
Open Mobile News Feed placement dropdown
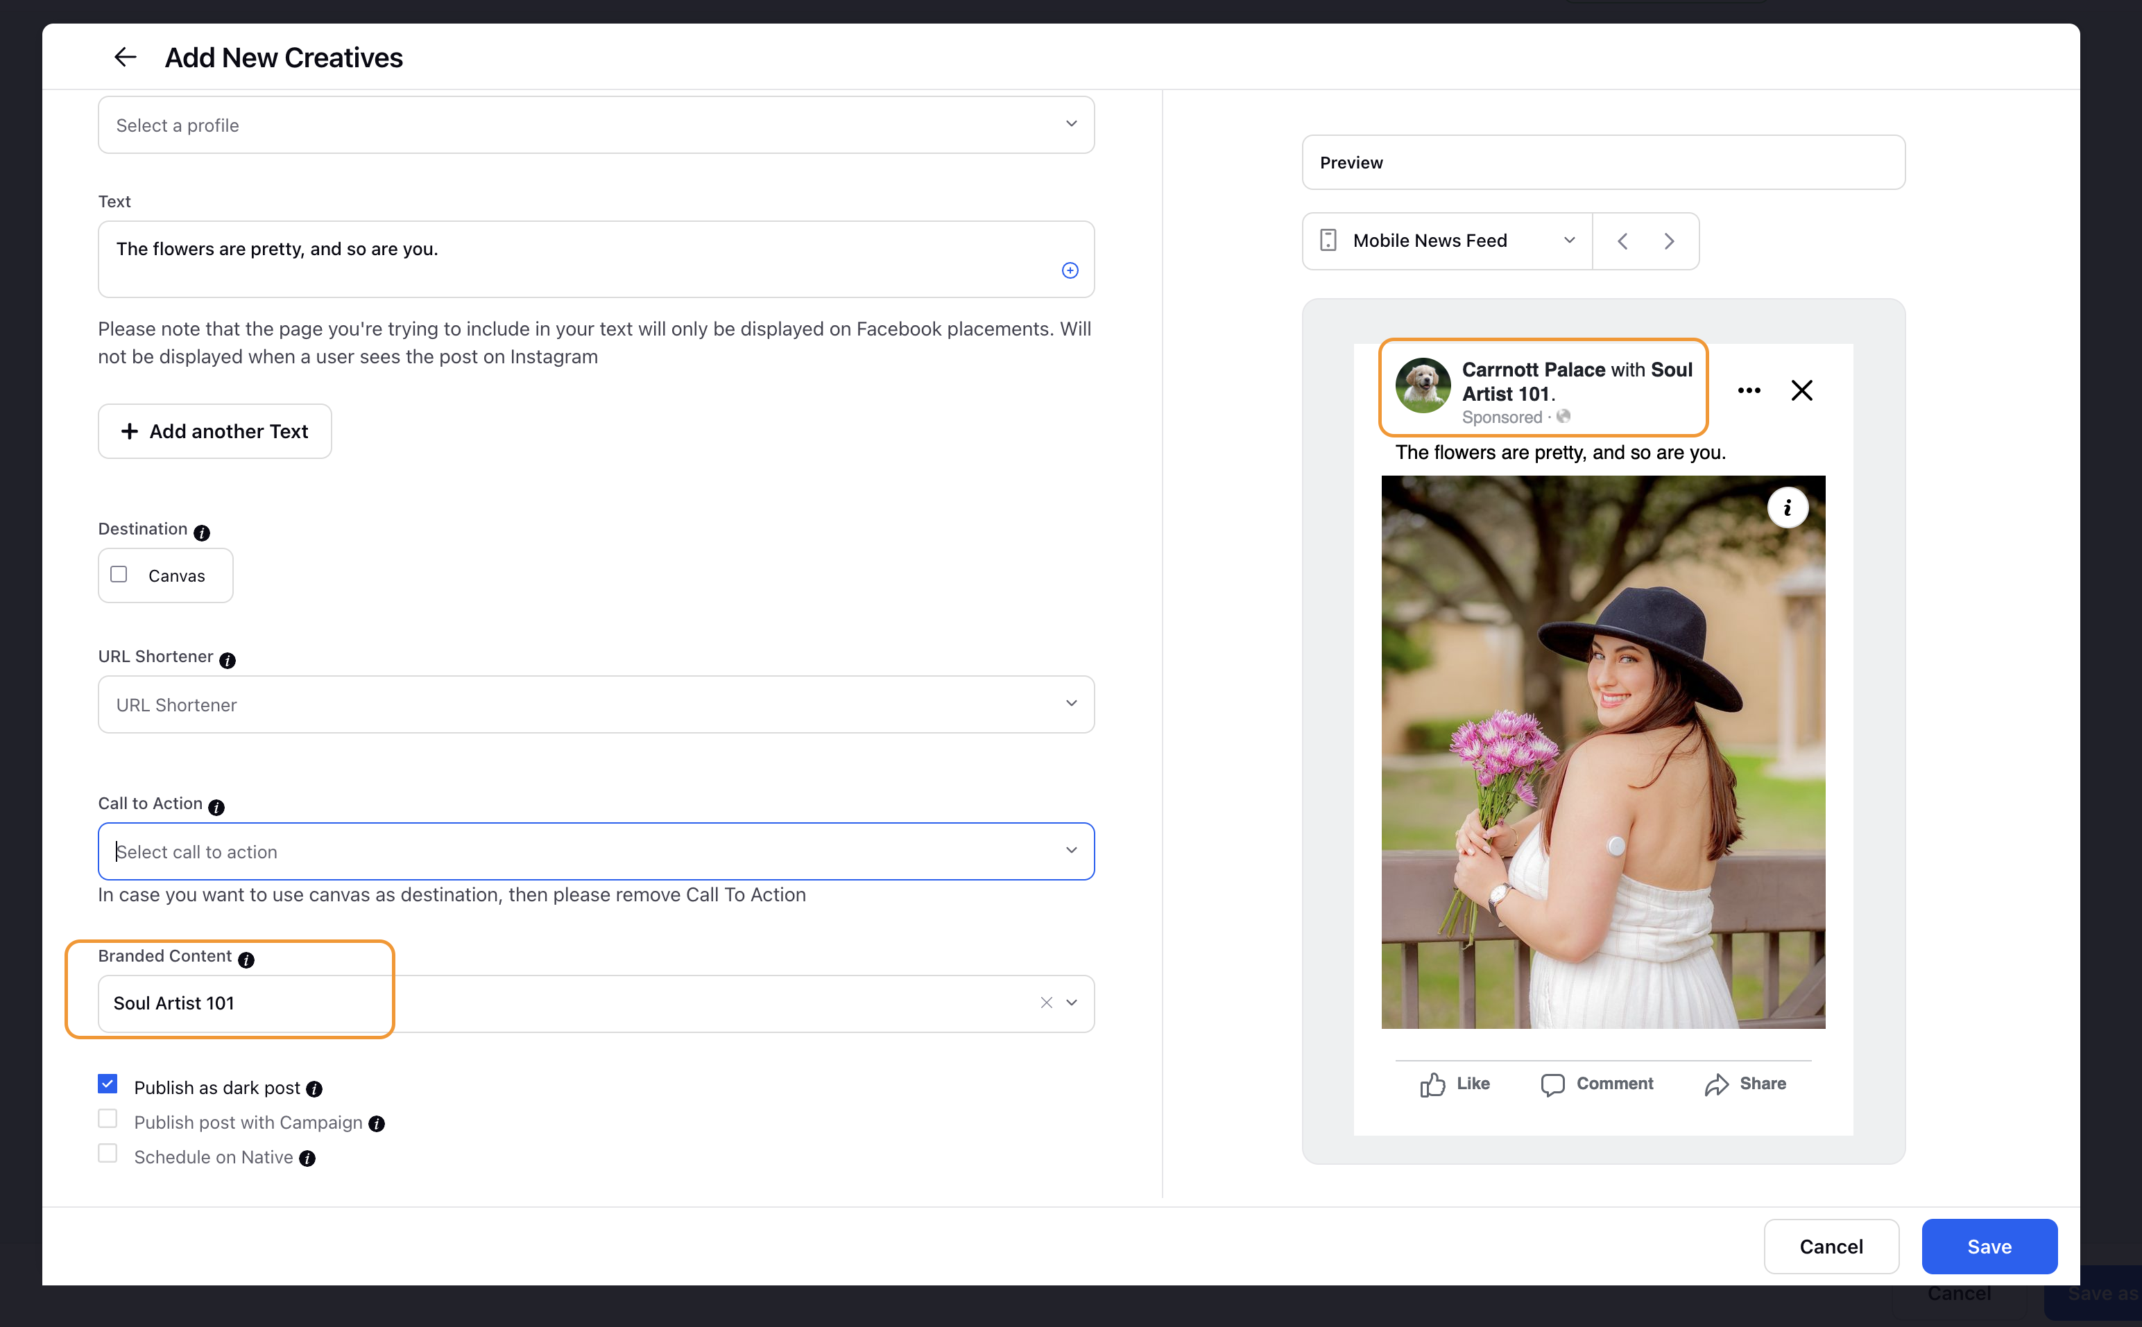(x=1448, y=241)
